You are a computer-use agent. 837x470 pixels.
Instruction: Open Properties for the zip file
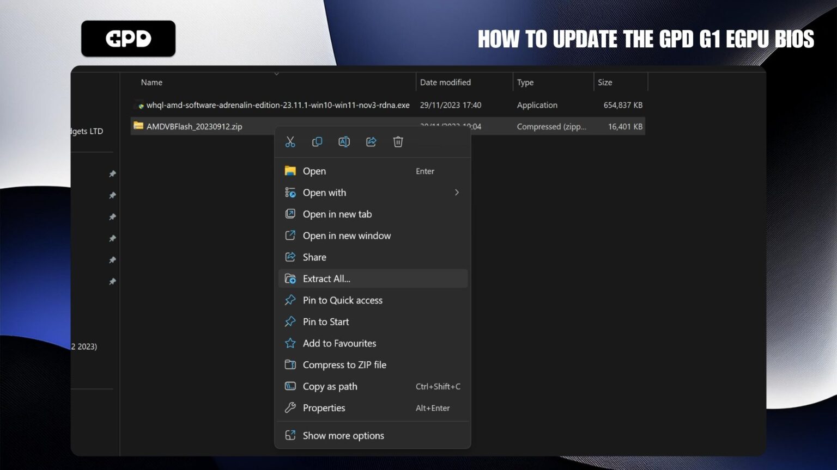coord(324,407)
